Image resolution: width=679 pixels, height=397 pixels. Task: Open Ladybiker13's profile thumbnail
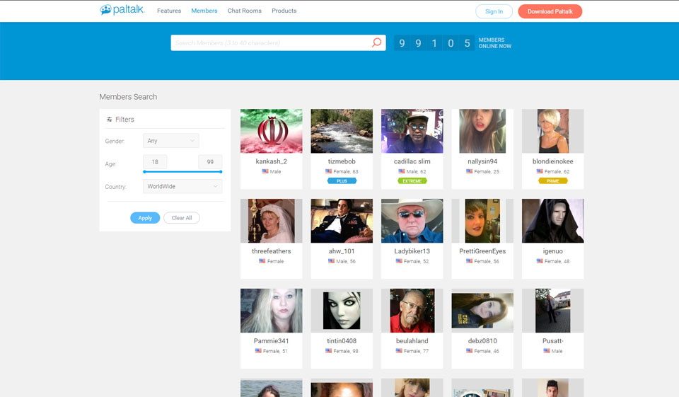(412, 221)
